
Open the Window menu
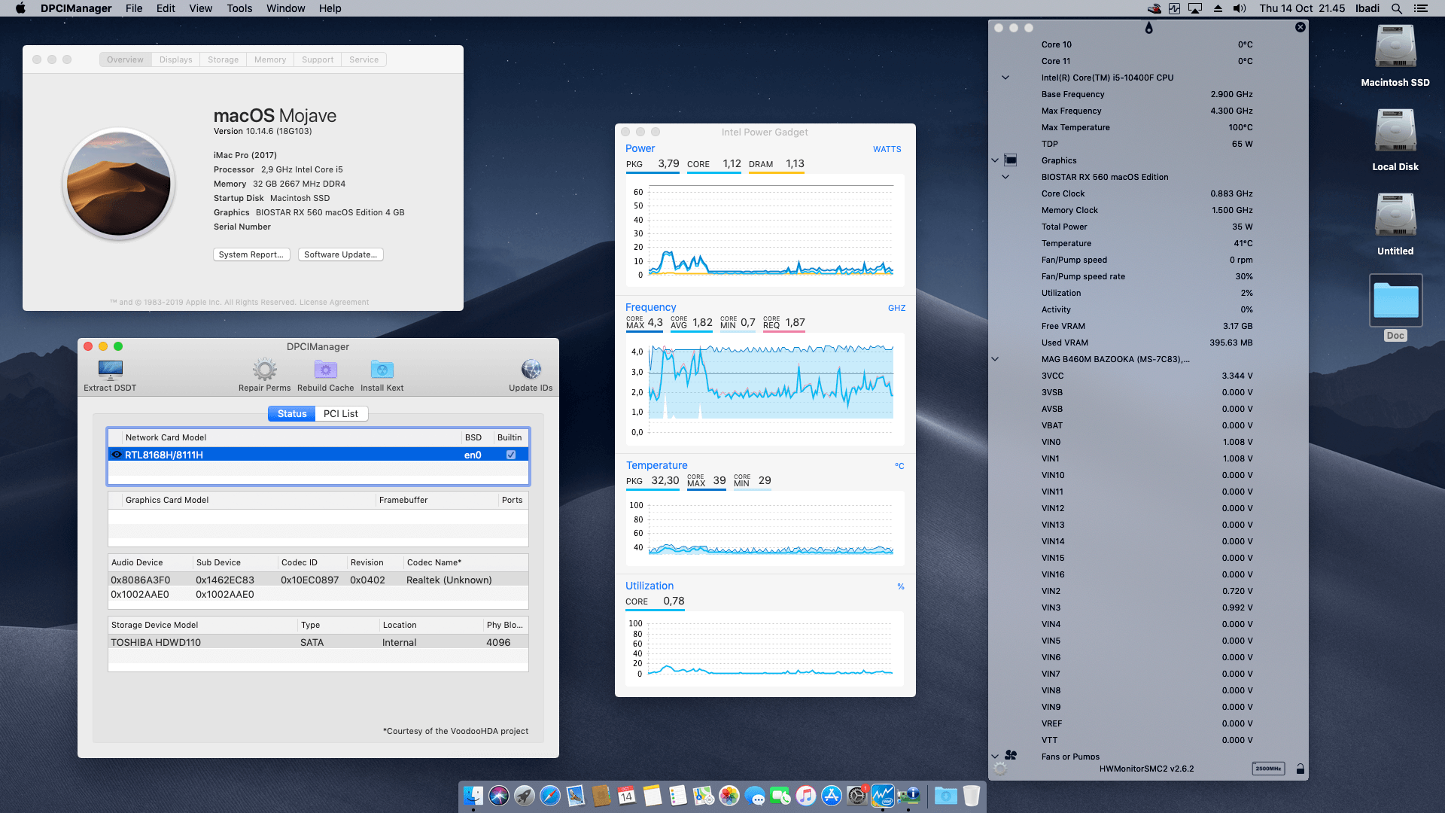[x=285, y=8]
